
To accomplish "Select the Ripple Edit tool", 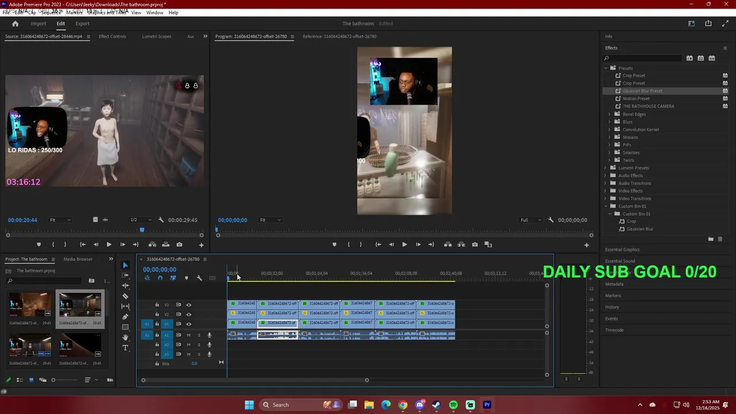I will click(x=125, y=286).
